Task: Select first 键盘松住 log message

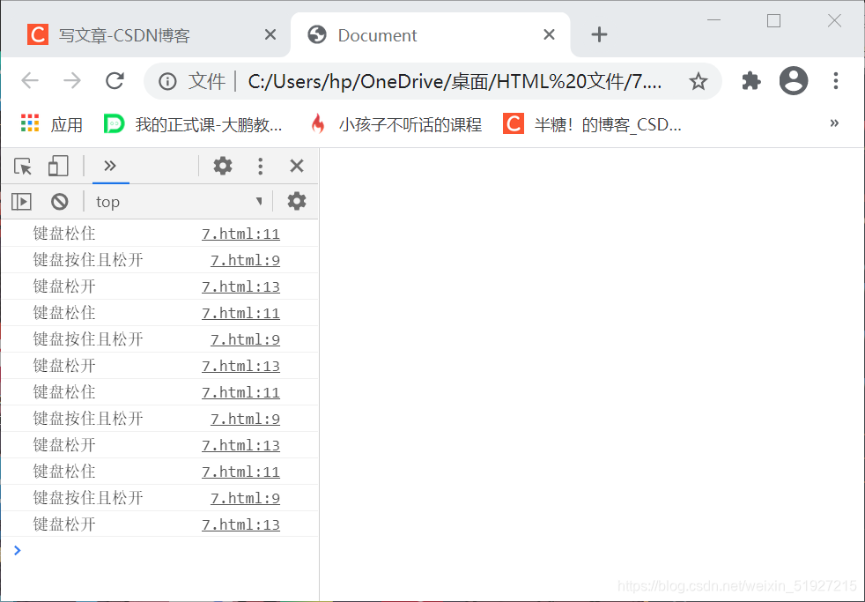Action: coord(64,234)
